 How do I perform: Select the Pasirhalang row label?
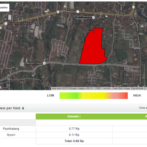pyautogui.click(x=11, y=129)
